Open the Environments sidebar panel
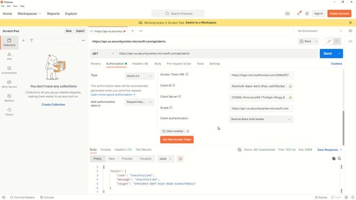Image resolution: width=356 pixels, height=200 pixels. (9, 70)
